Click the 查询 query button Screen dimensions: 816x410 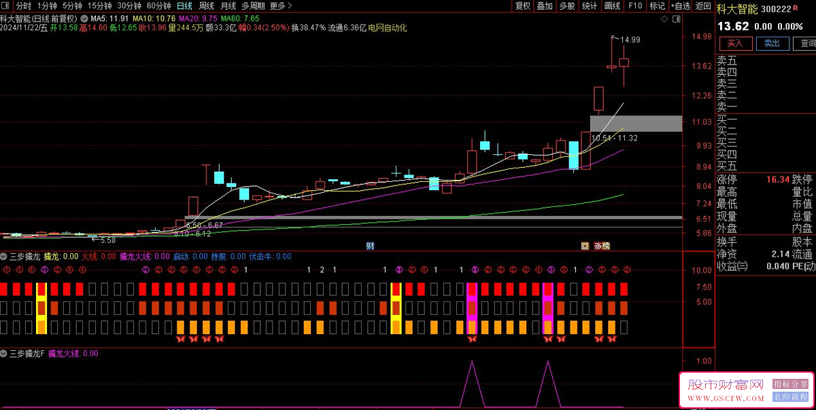[x=804, y=43]
